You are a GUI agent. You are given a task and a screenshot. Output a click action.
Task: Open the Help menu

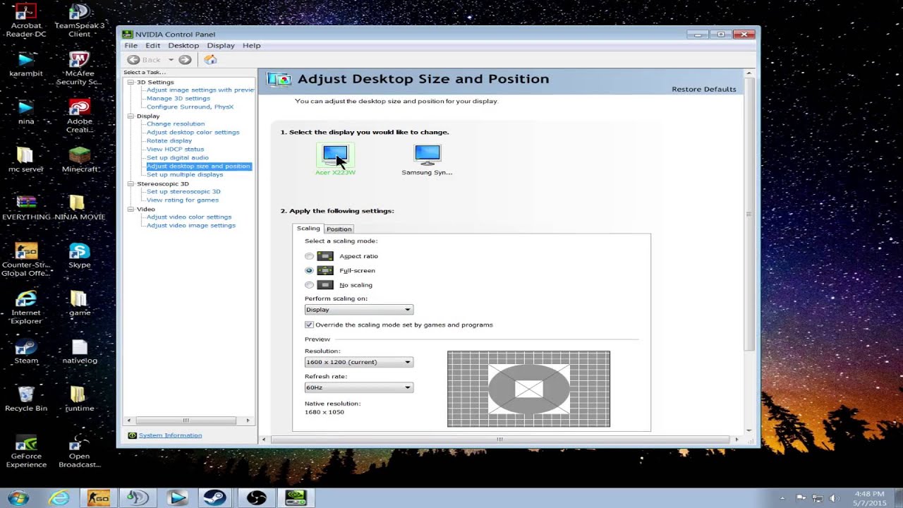point(252,45)
